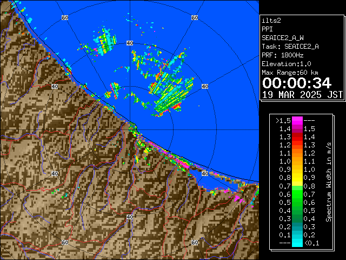Image resolution: width=346 pixels, height=260 pixels.
Task: Click the '40' range label due north of center
Action: (130, 43)
